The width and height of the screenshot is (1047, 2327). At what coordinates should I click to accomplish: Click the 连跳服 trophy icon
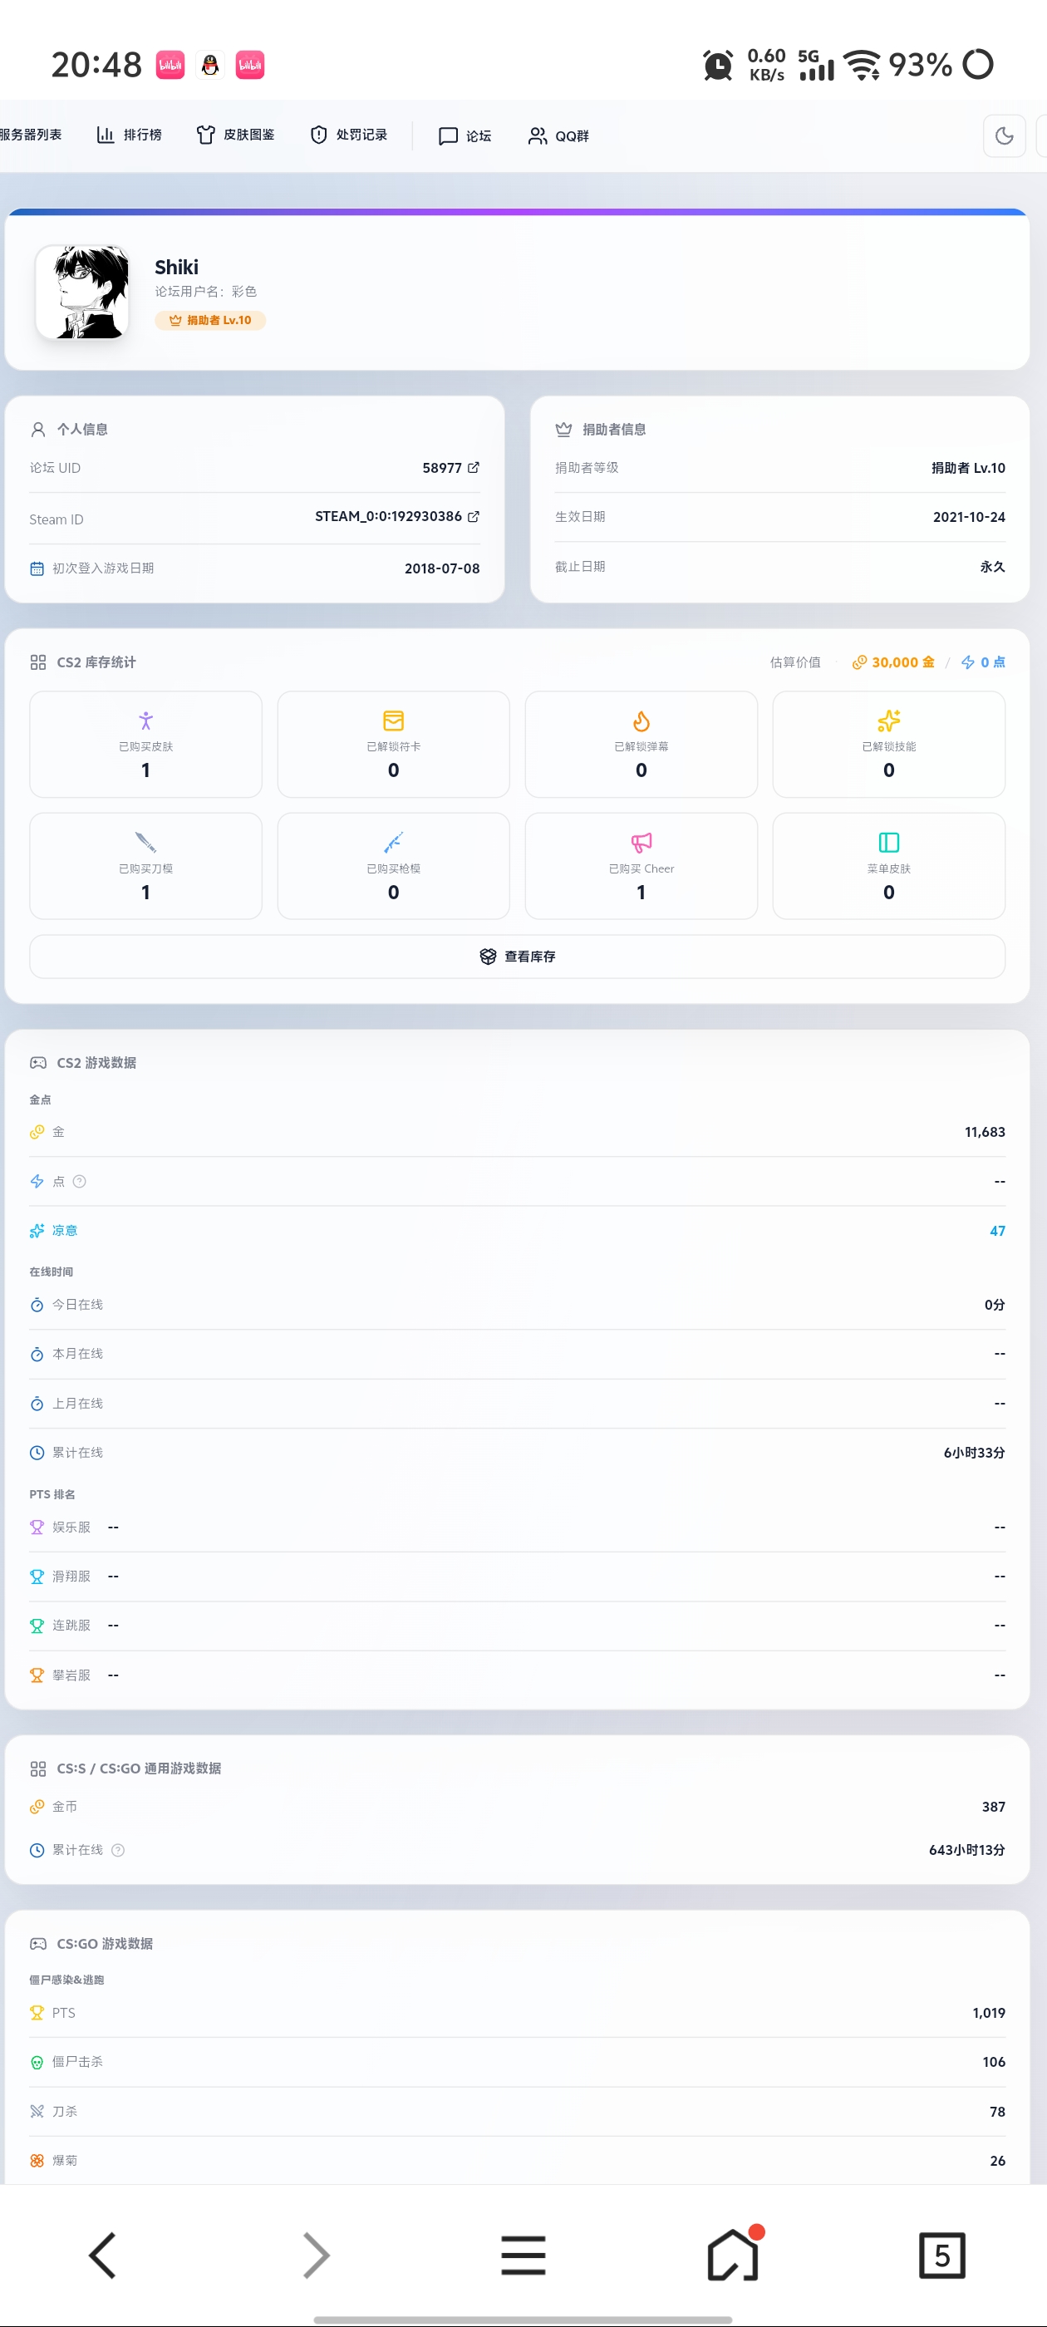pyautogui.click(x=37, y=1626)
